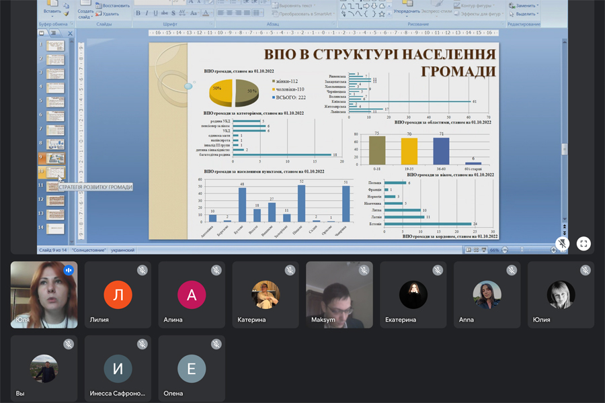
Task: Select the cloud shape in gallery
Action: click(x=382, y=6)
